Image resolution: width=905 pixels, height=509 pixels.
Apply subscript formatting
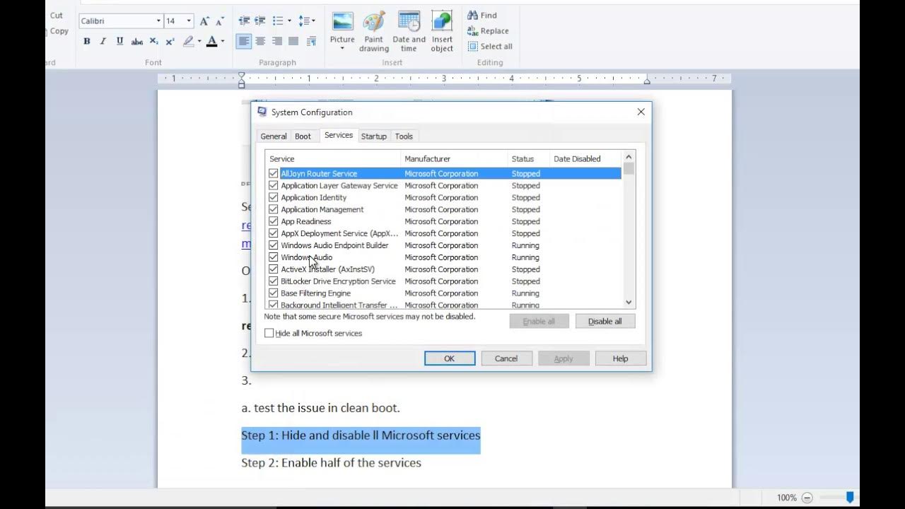pos(153,42)
